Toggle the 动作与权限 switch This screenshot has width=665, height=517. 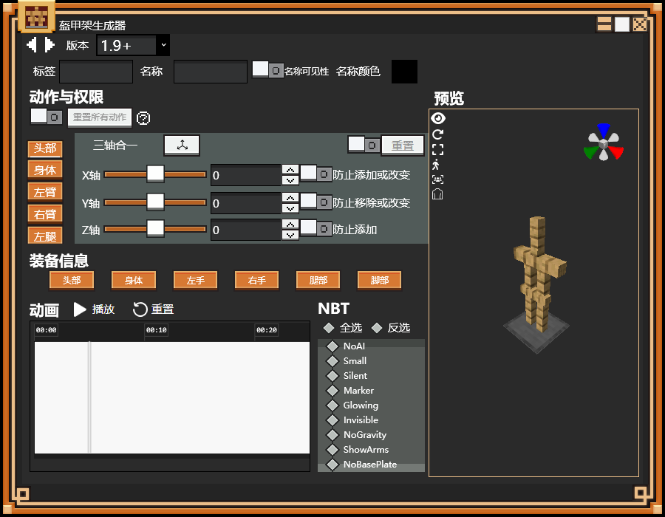pos(47,117)
